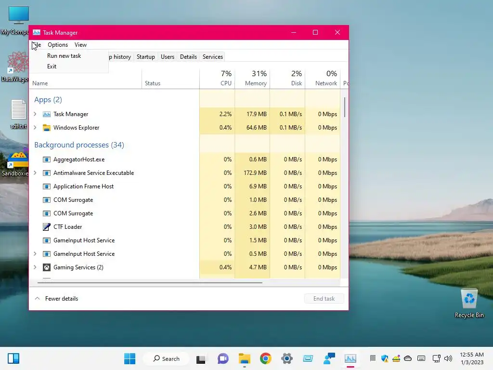Screen dimensions: 493x370
Task: Click the Background processes (34) heading
Action: click(79, 145)
